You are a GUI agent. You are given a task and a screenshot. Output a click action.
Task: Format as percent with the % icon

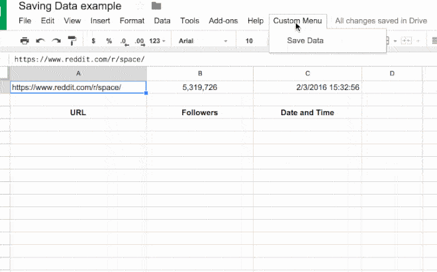click(x=109, y=41)
